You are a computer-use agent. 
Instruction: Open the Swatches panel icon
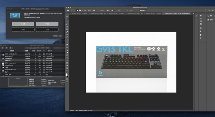201,19
